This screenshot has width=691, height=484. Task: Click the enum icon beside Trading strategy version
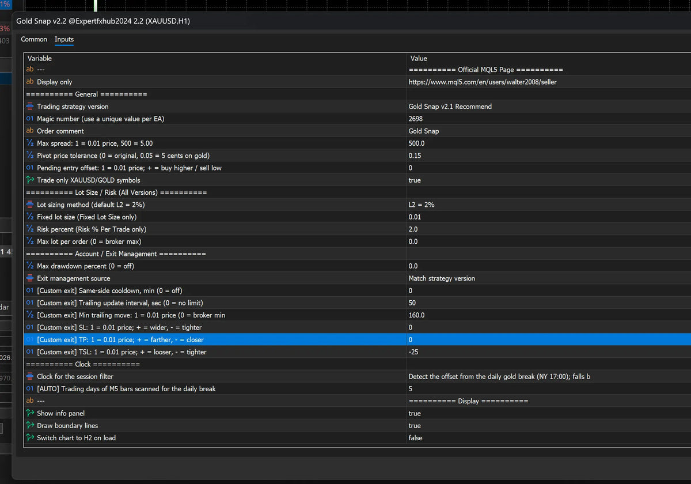tap(30, 107)
